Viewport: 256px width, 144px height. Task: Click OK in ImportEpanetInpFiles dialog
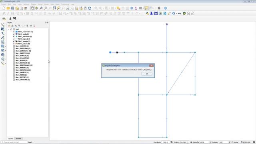(x=147, y=74)
